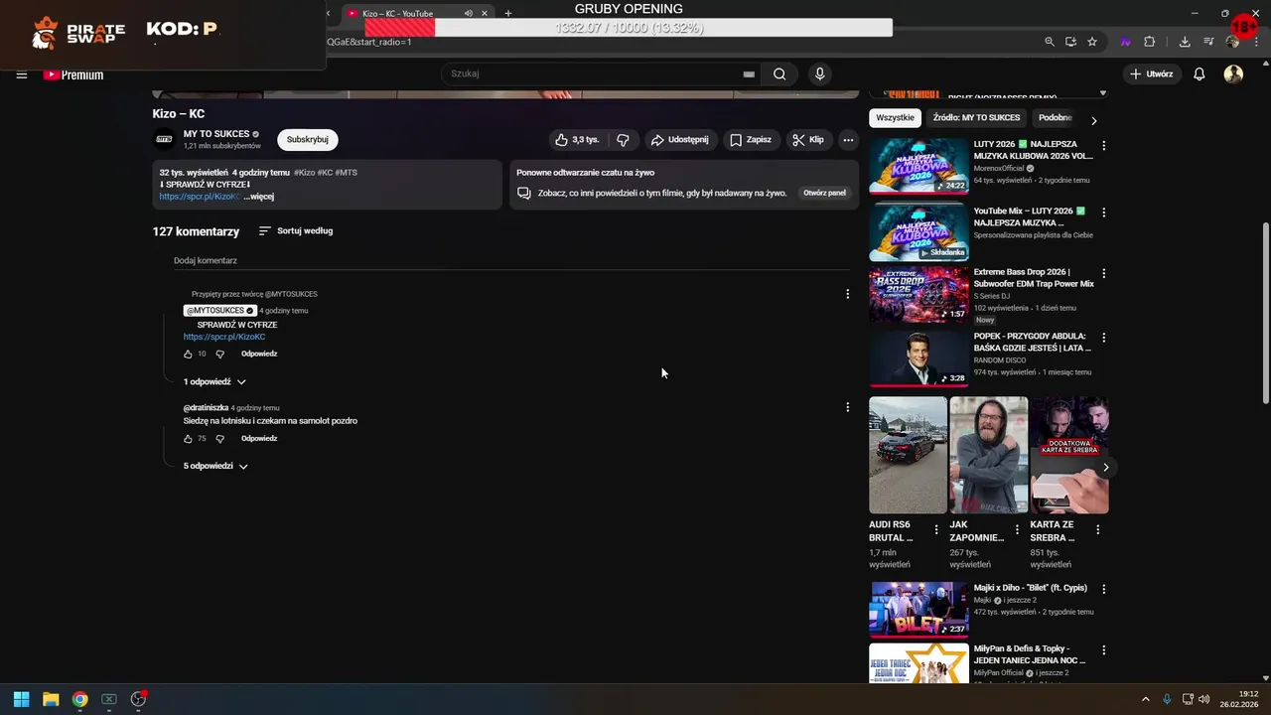This screenshot has width=1271, height=715.
Task: Open the taskbar volume icon
Action: (1203, 699)
